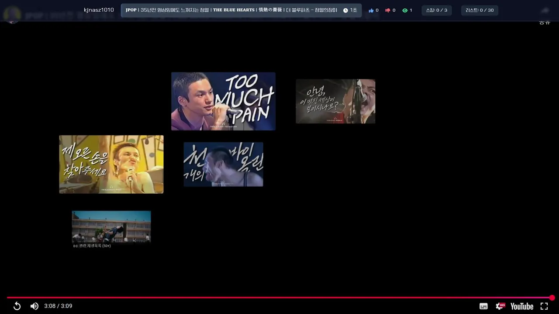The image size is (559, 314).
Task: Mute the video with the speaker icon
Action: tap(34, 306)
